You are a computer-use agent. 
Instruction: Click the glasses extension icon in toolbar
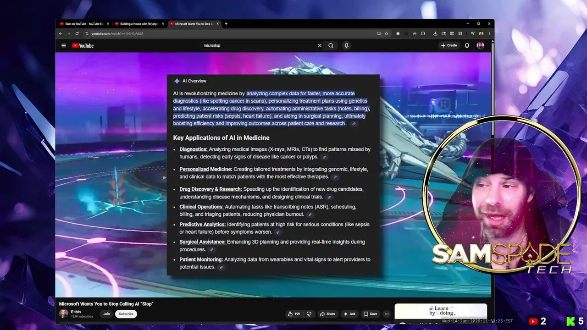coord(415,33)
